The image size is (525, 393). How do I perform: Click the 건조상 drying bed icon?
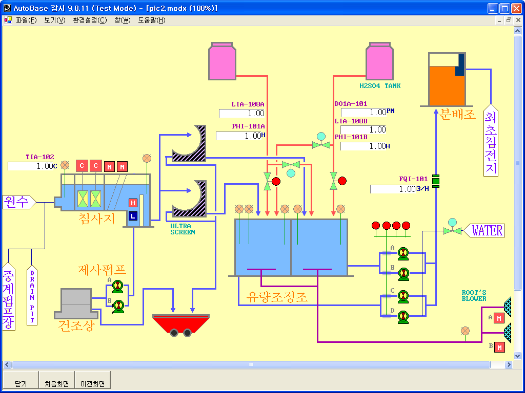[x=76, y=303]
